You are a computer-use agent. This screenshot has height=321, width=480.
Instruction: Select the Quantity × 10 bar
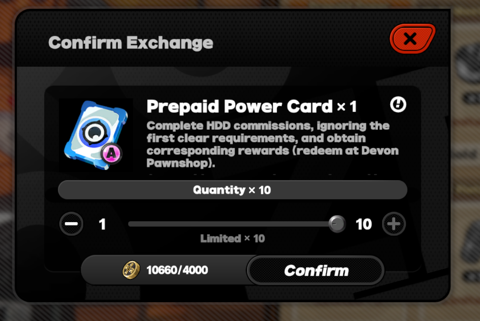[x=232, y=190]
